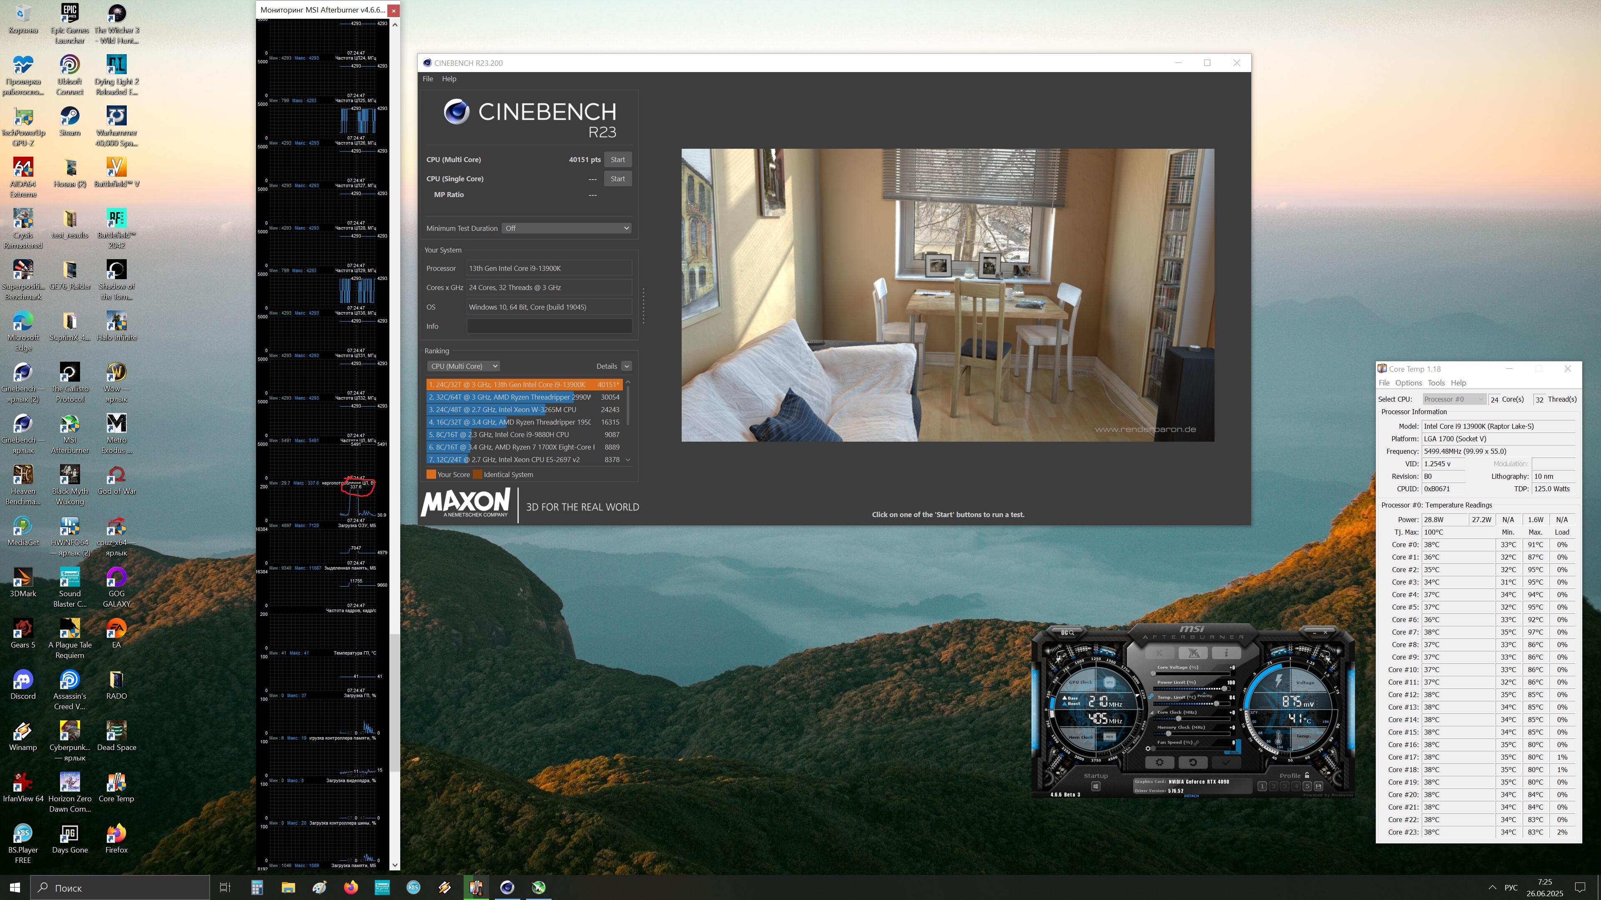Viewport: 1601px width, 900px height.
Task: Click the Afterburner information 'i' button
Action: tap(1226, 653)
